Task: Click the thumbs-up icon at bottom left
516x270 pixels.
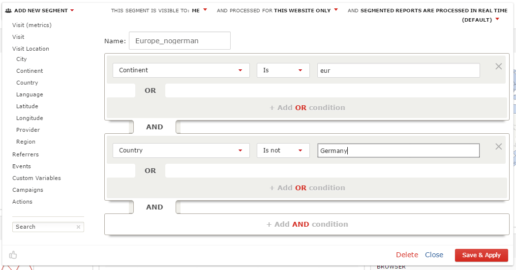Action: coord(13,255)
